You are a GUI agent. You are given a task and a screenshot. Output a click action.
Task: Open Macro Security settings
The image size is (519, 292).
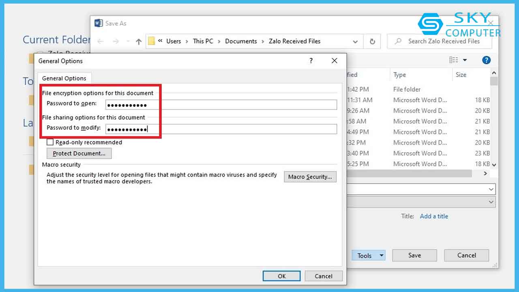310,177
